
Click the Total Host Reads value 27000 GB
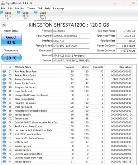click(126, 31)
